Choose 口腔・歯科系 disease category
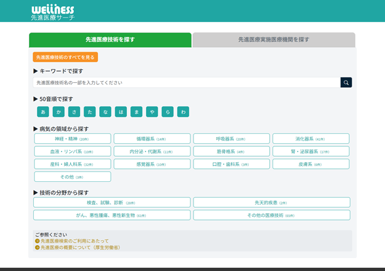Screen dimensions: 385x271 coord(232,164)
